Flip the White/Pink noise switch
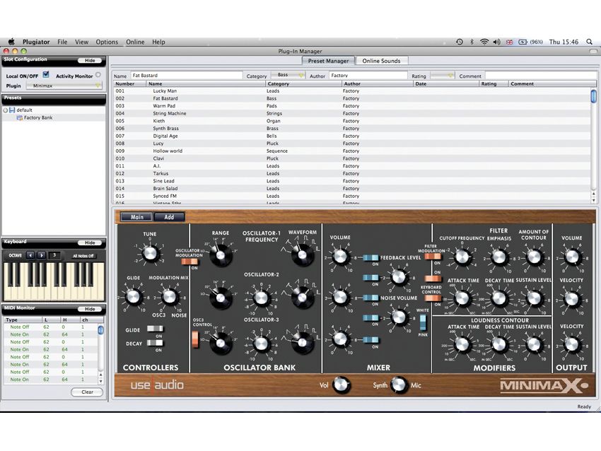The height and width of the screenshot is (451, 601). pos(423,322)
